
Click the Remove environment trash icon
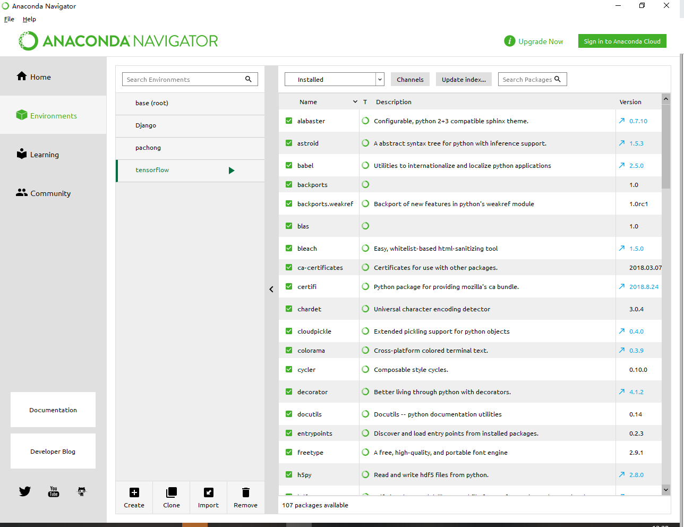pos(245,492)
